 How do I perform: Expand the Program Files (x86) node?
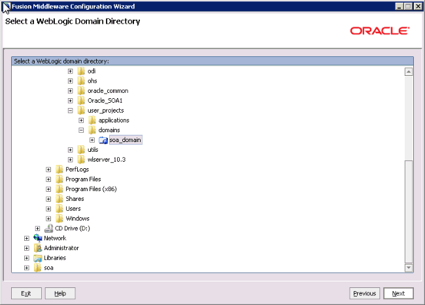(x=48, y=189)
